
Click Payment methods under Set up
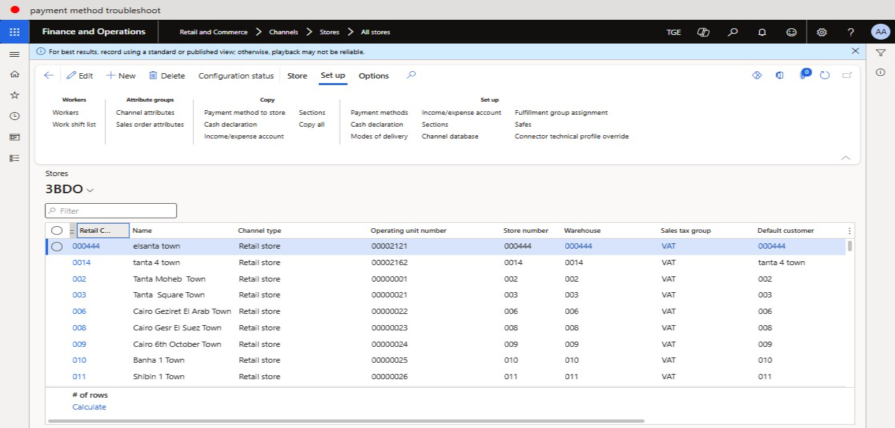379,113
